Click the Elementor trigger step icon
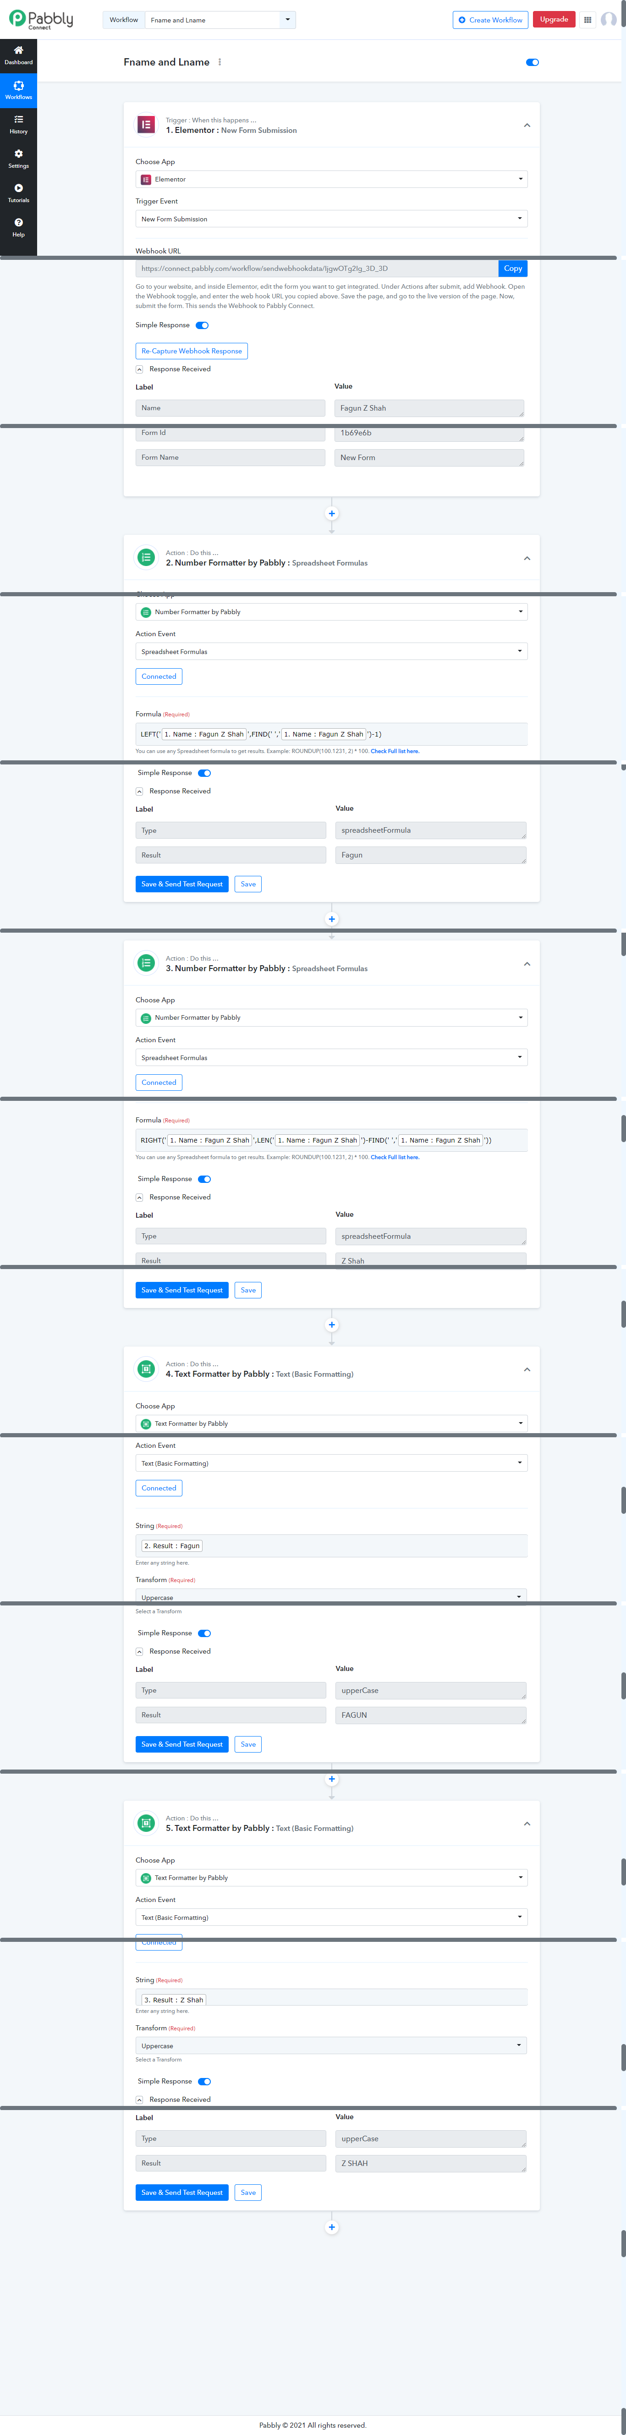 click(146, 125)
